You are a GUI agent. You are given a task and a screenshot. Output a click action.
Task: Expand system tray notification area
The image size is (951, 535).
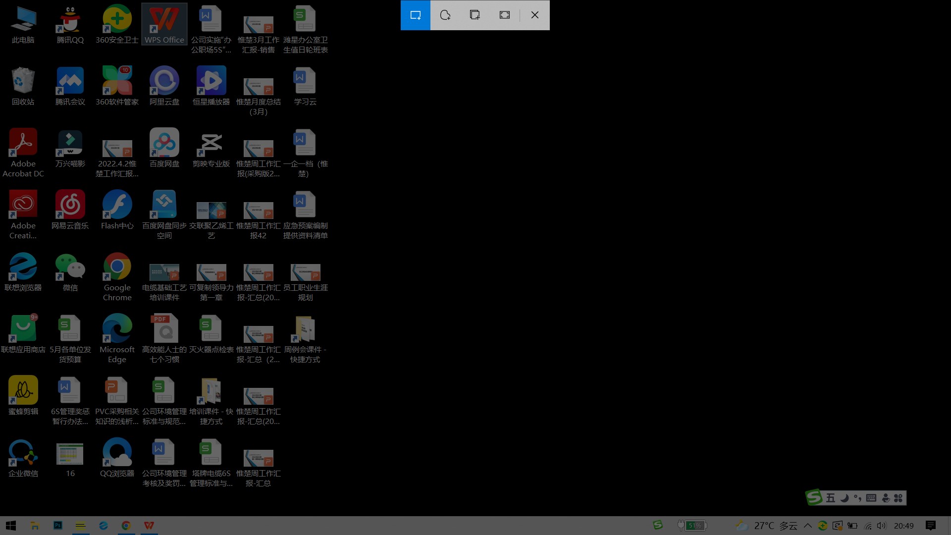[808, 525]
